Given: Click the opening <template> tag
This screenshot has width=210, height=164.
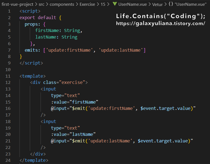Looking at the screenshot, I should coord(33,76).
